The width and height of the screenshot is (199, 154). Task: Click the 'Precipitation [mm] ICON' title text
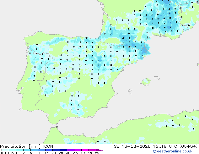point(27,146)
